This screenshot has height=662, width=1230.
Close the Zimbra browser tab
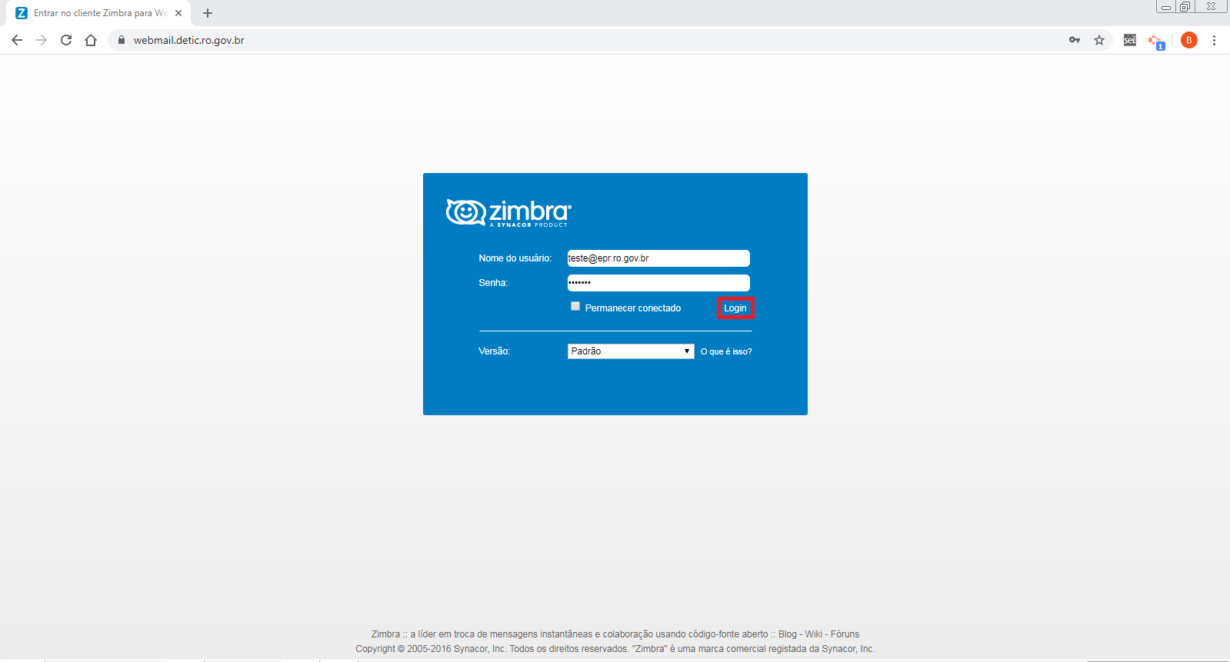pos(178,13)
